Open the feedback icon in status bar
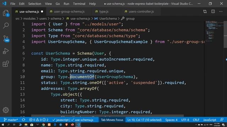Image resolution: width=227 pixels, height=127 pixels. point(222,120)
